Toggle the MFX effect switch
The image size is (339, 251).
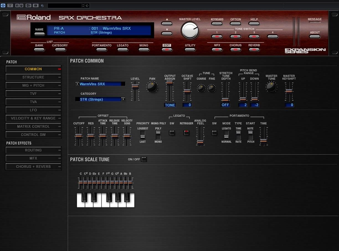tap(217, 50)
